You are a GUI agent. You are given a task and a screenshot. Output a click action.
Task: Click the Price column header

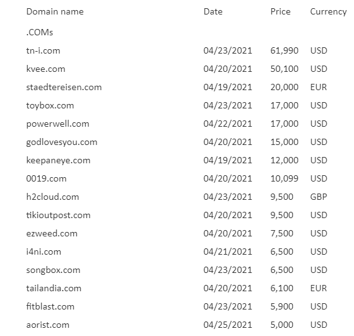[x=280, y=11]
